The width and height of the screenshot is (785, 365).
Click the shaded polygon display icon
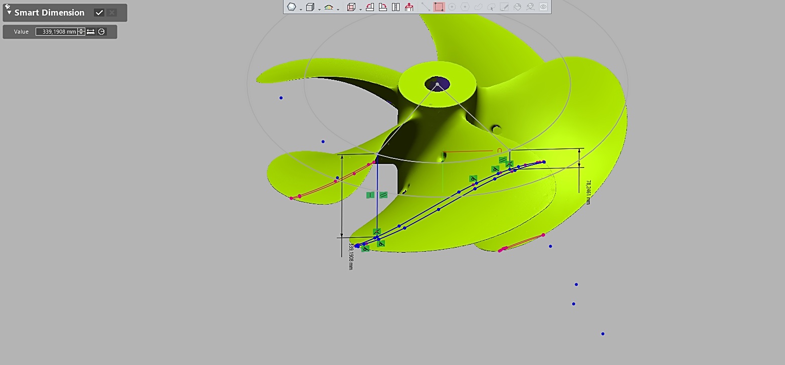pos(291,7)
